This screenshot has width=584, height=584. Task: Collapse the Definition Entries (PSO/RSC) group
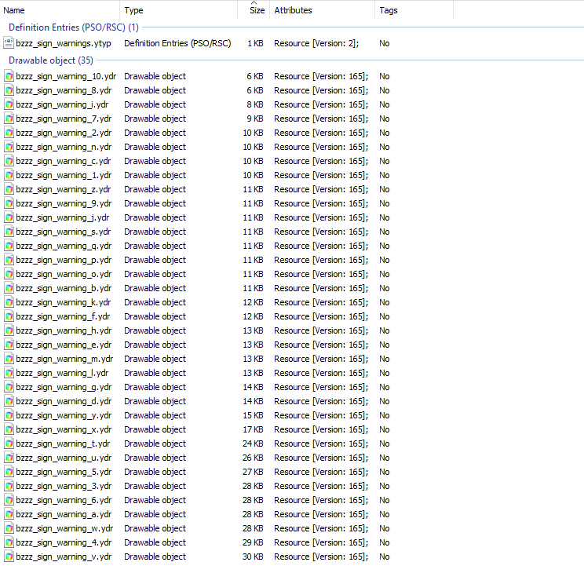tap(73, 27)
